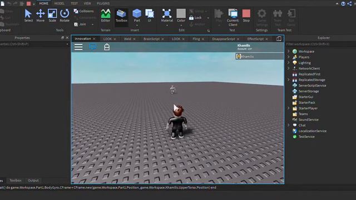
Task: Undock the Properties panel
Action: click(x=62, y=38)
